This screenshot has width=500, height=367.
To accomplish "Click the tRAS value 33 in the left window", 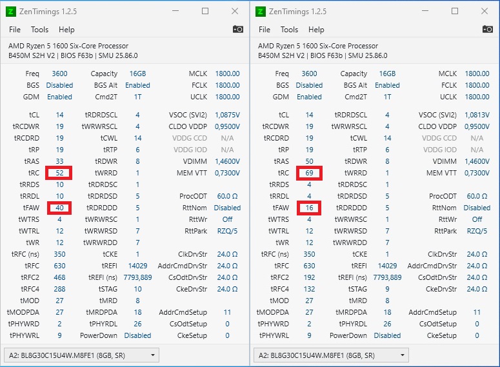I will (x=59, y=161).
